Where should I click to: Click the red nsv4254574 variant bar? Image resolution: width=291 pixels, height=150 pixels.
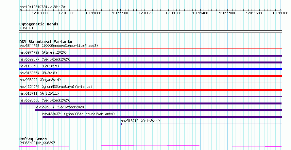point(150,90)
